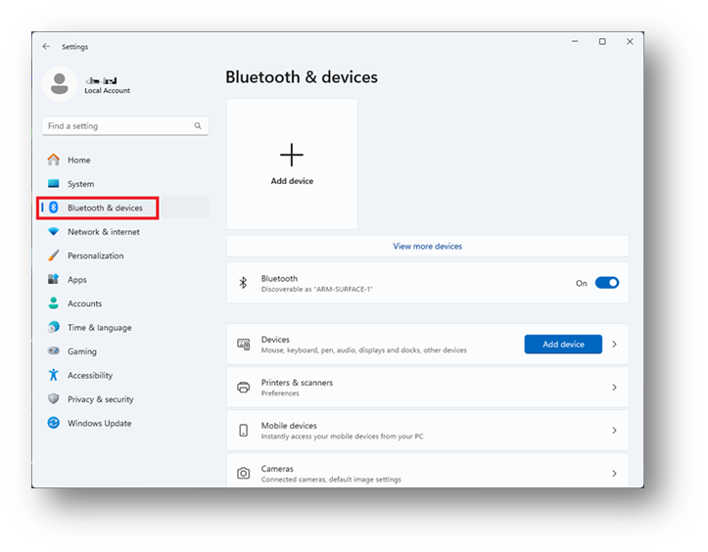Viewport: 708px width, 552px height.
Task: Click the Time & language globe icon
Action: (x=54, y=327)
